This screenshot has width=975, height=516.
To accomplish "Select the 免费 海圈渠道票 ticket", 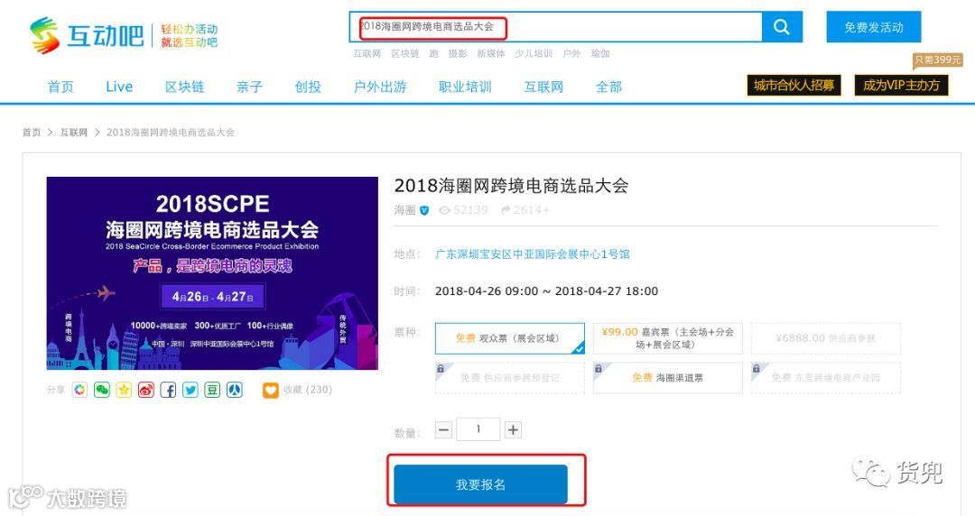I will point(668,377).
